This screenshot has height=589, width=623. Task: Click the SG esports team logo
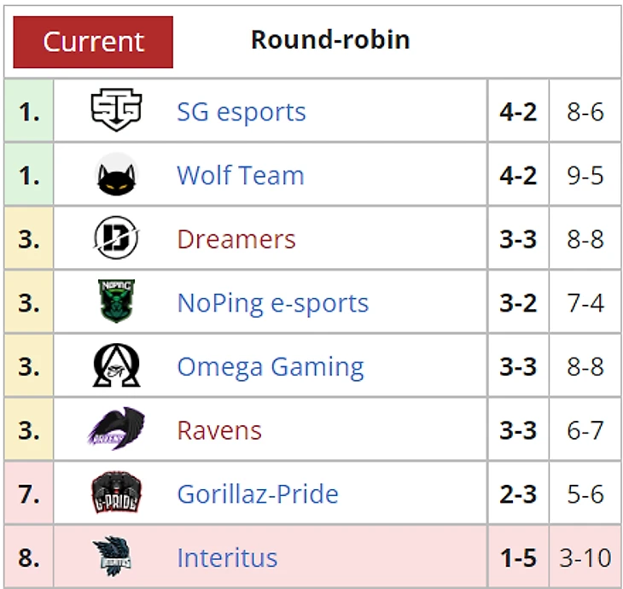pyautogui.click(x=116, y=111)
